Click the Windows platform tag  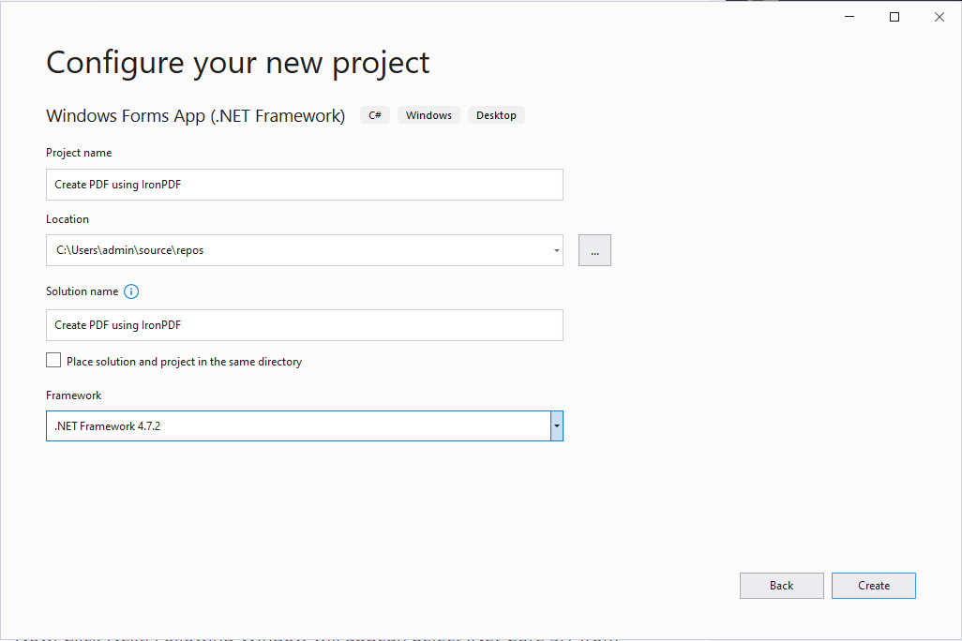(428, 115)
